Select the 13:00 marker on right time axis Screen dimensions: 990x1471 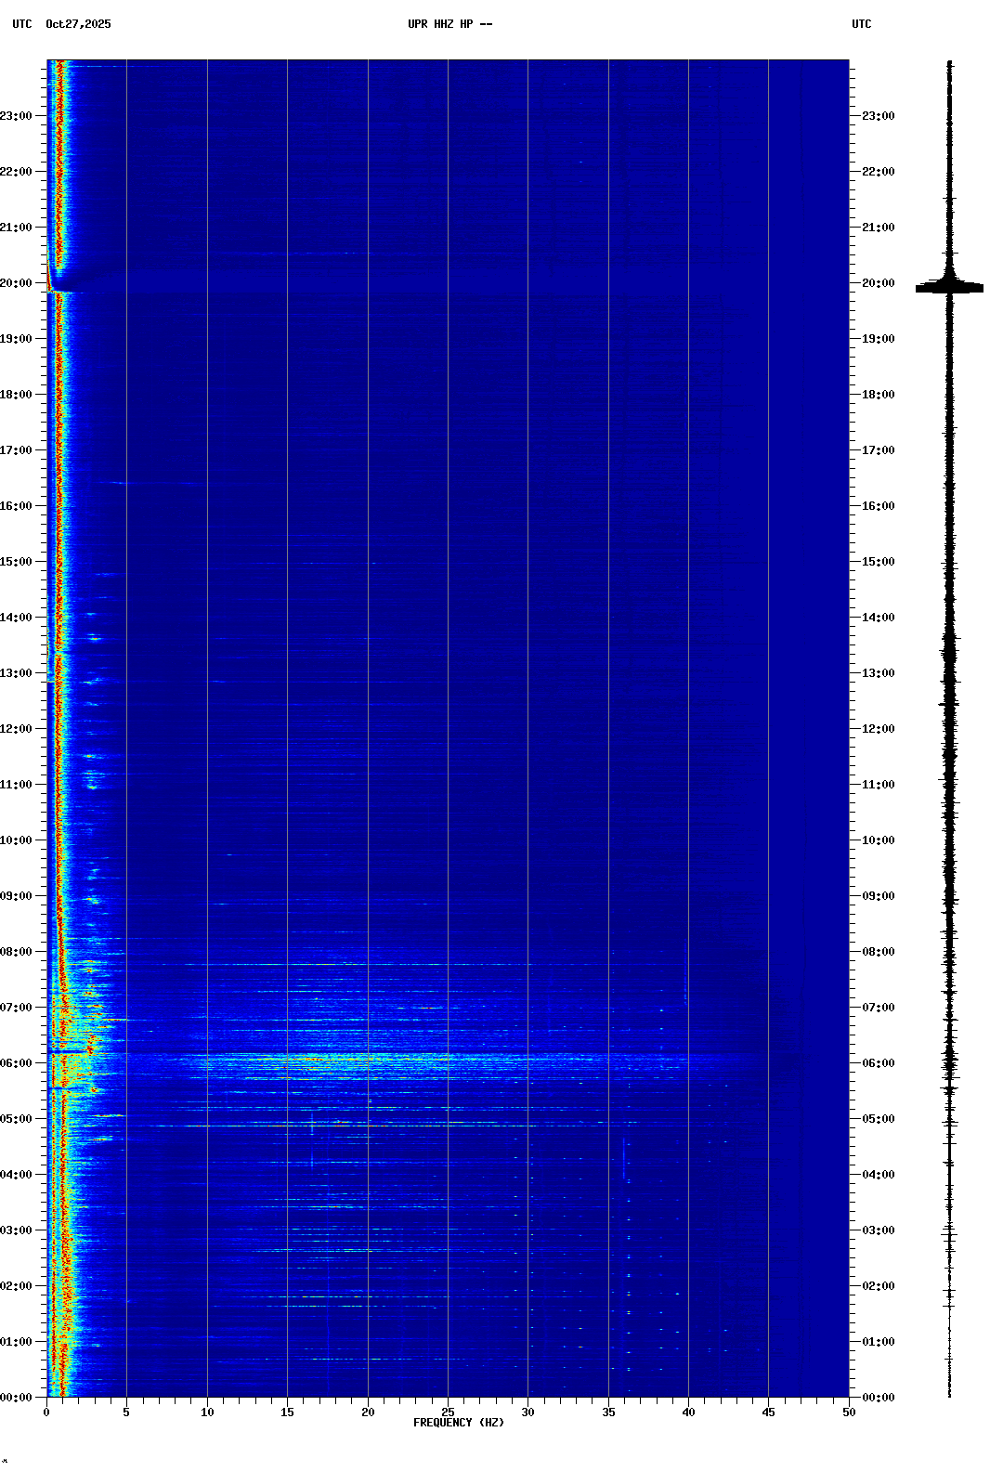[x=878, y=673]
